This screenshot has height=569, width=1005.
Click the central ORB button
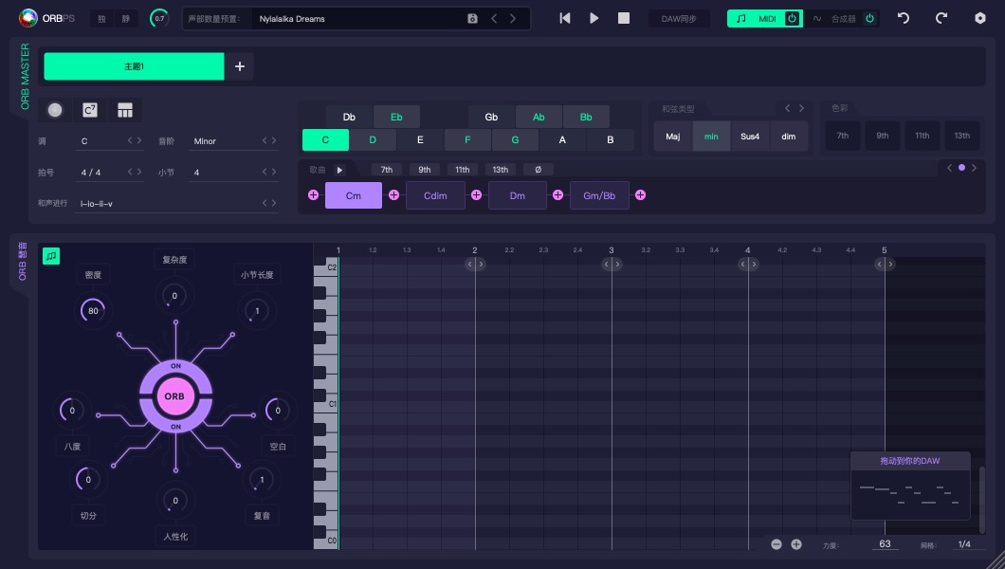pos(175,396)
